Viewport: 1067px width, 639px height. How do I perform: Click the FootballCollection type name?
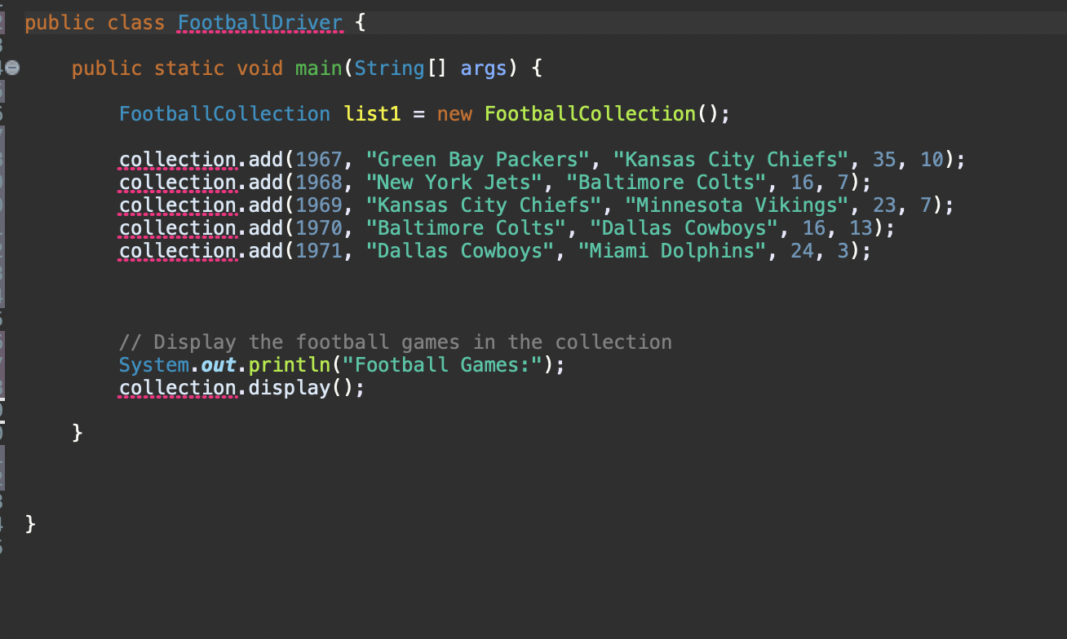224,113
